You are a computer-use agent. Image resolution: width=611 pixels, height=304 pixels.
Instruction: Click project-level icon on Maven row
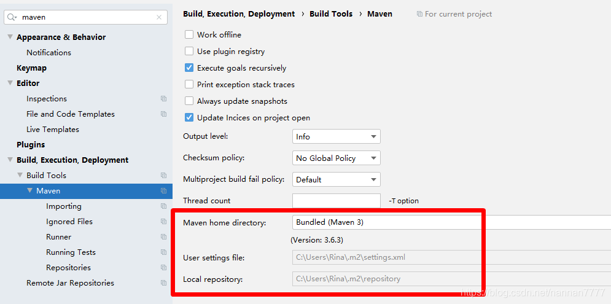click(164, 191)
